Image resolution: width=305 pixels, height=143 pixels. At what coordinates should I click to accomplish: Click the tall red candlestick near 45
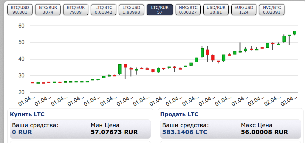tap(208, 52)
